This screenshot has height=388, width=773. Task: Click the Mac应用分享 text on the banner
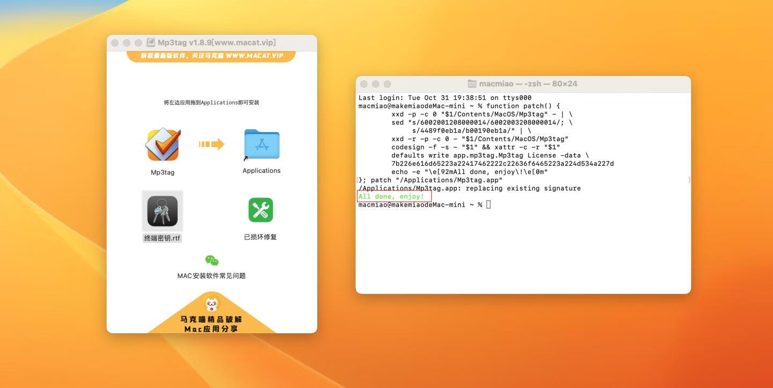[x=212, y=329]
